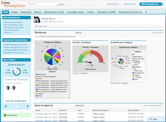The height and width of the screenshot is (122, 166).
Task: Open Remedyforce Community link
Action: point(14,27)
